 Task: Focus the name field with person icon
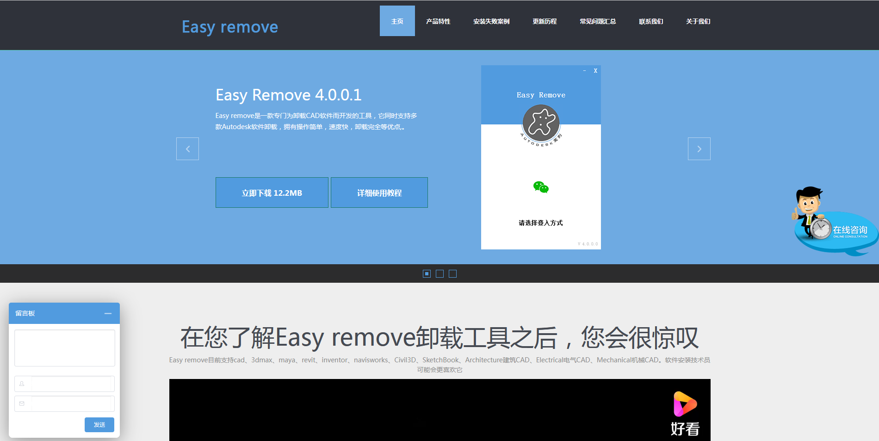[x=65, y=384]
